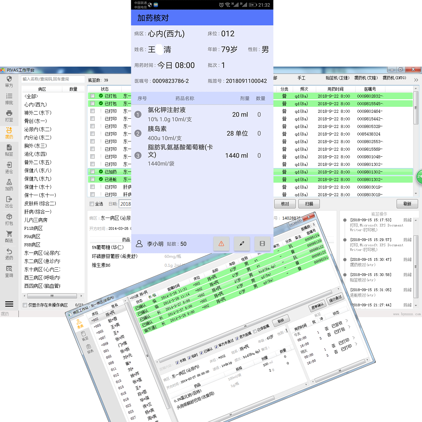This screenshot has width=422, height=422.
Task: Check the 心内(西九) ward row checkbox
Action: click(36, 105)
